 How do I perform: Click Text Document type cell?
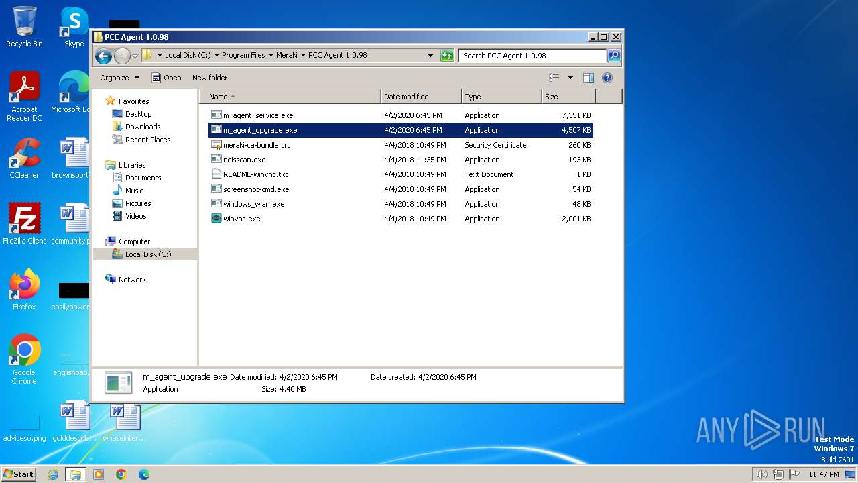point(489,174)
